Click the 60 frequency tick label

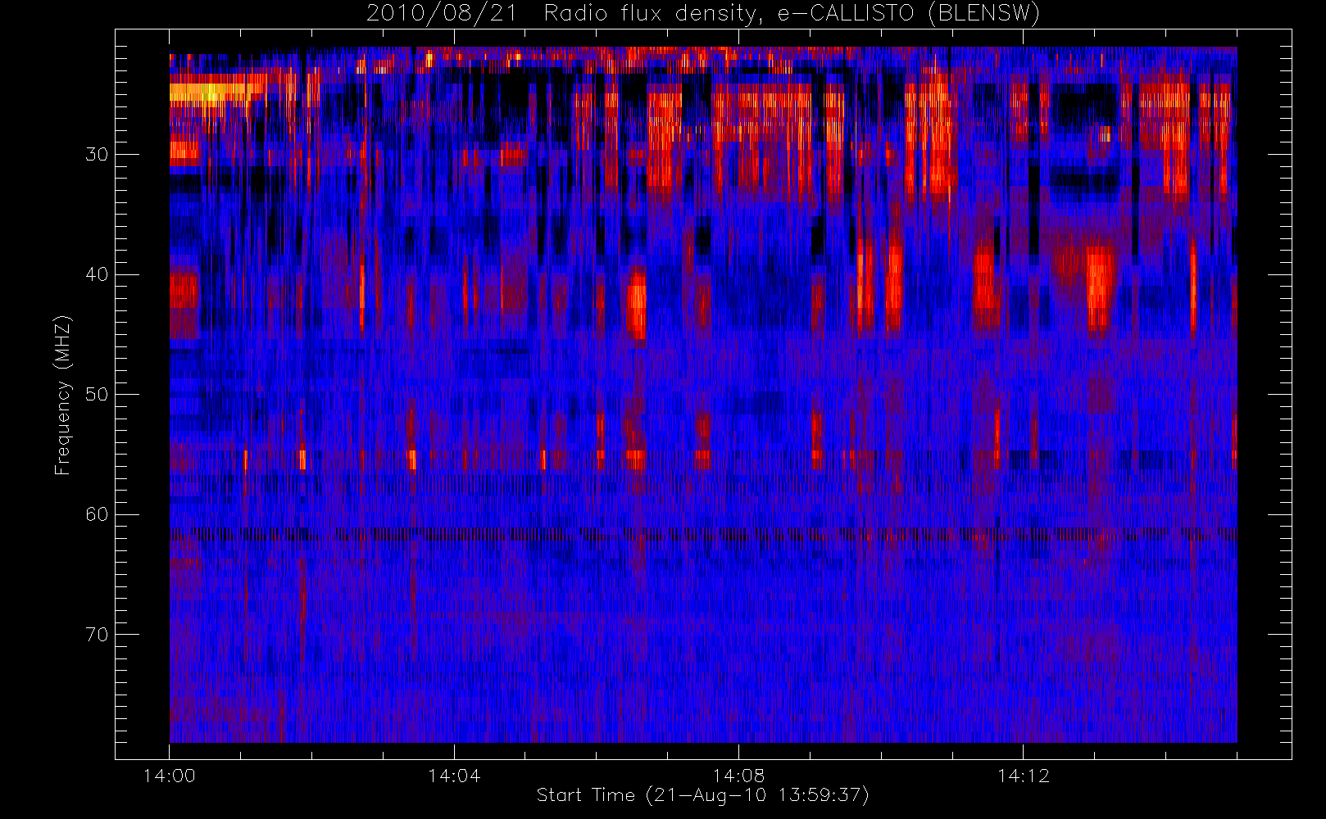point(97,514)
